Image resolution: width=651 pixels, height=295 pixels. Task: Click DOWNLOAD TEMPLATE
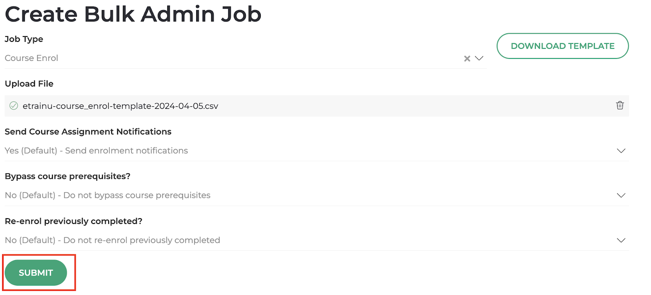(562, 46)
